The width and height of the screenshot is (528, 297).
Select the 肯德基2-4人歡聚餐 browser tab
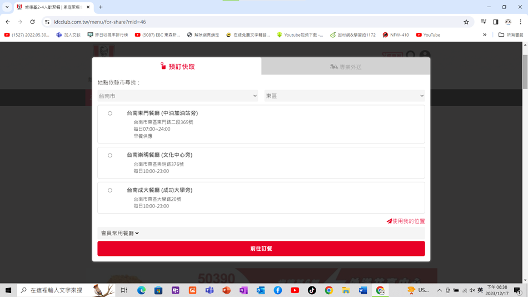[54, 7]
